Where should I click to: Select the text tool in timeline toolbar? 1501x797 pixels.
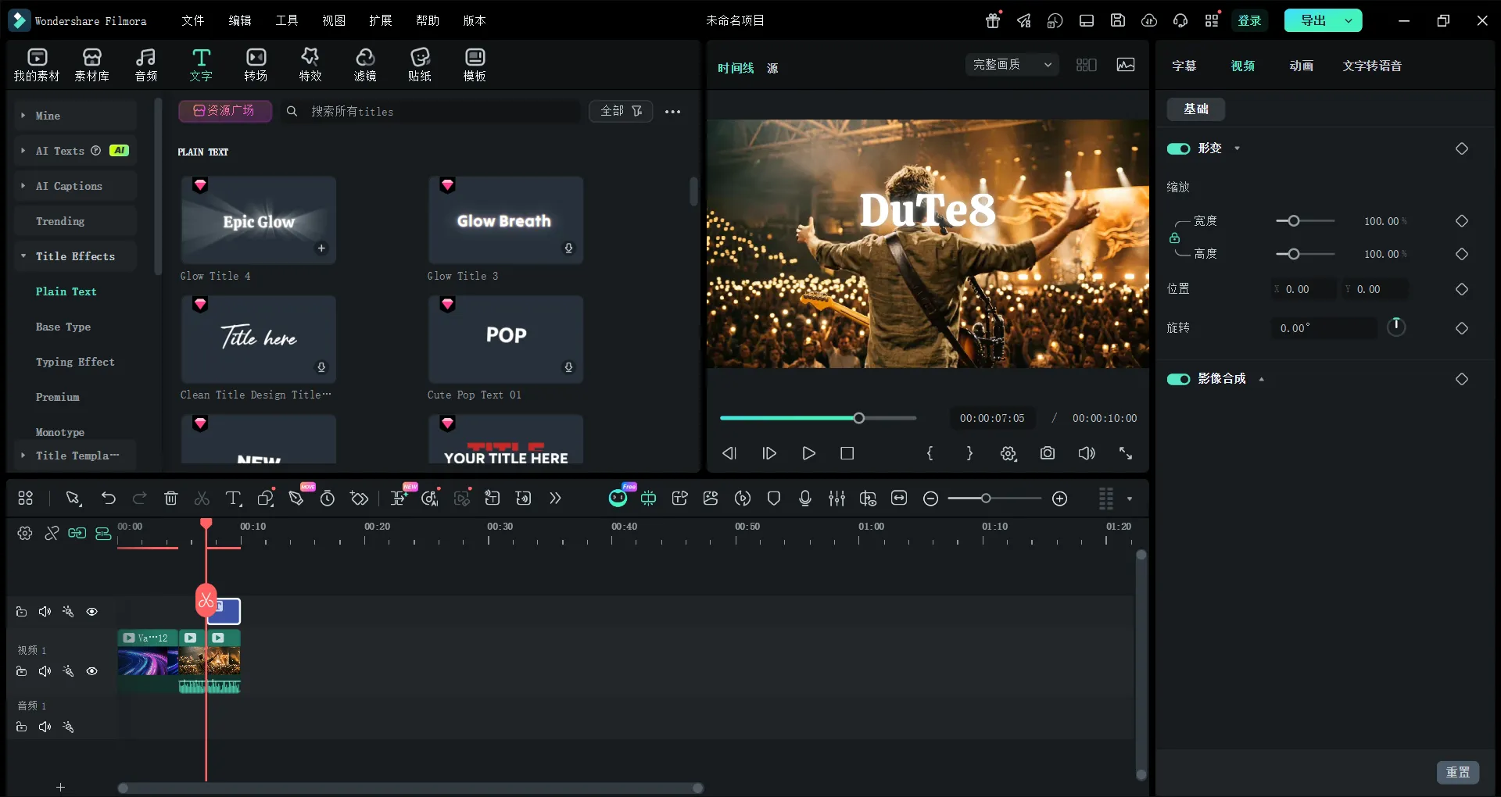coord(233,499)
